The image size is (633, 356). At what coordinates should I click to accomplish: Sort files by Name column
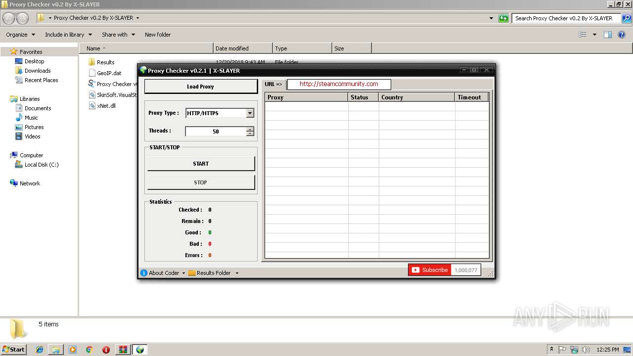click(x=146, y=48)
